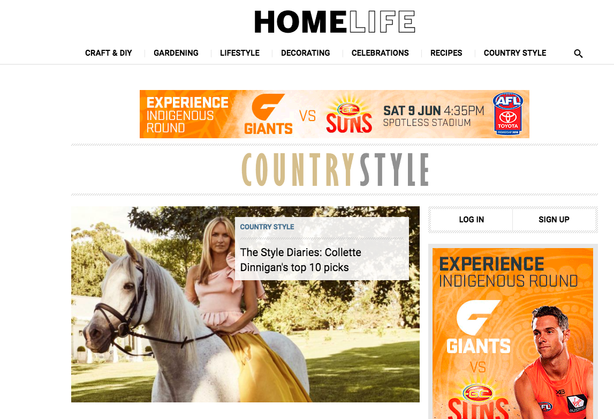Image resolution: width=614 pixels, height=419 pixels.
Task: Go to the Lifestyle section
Action: [240, 53]
